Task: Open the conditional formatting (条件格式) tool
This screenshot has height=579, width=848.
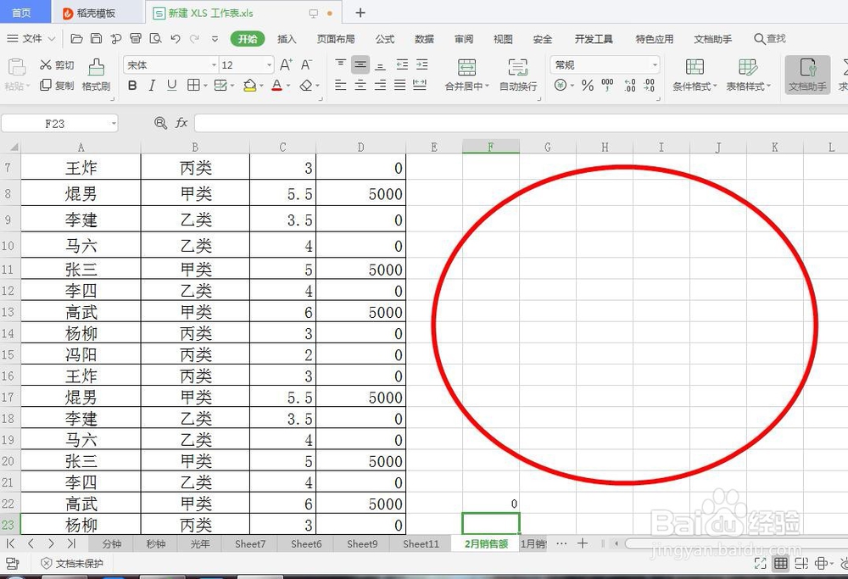Action: coord(695,75)
